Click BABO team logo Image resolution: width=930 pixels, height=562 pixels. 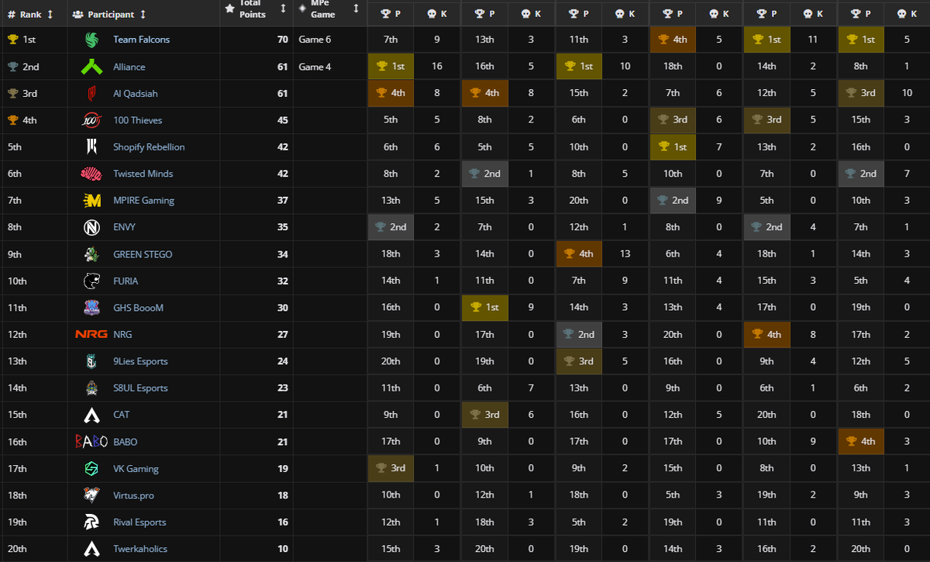coord(91,442)
